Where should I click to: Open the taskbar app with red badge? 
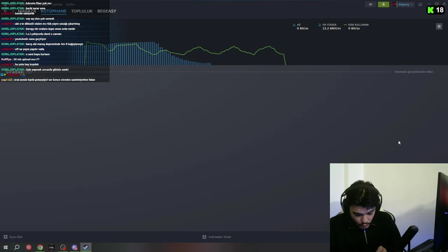63,247
